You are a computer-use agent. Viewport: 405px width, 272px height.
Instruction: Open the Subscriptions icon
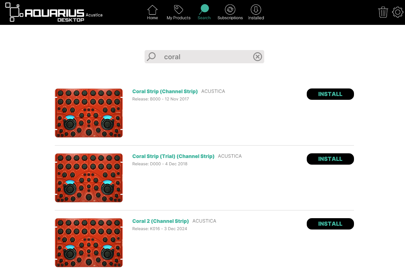(230, 10)
